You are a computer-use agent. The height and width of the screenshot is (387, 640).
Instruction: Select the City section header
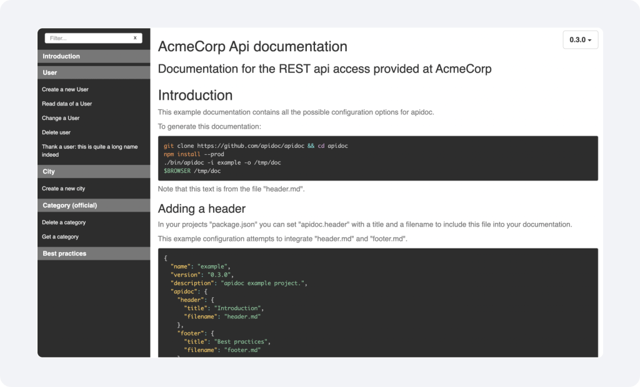[x=94, y=172]
